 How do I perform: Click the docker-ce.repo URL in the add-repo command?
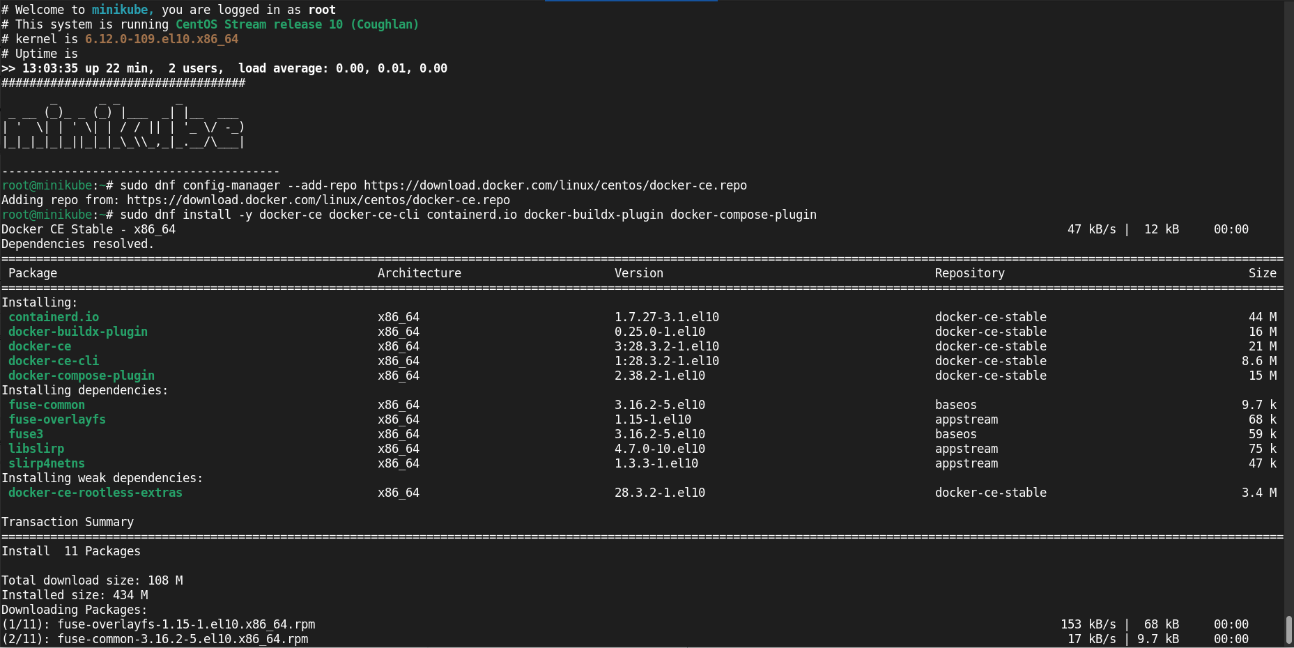tap(555, 185)
